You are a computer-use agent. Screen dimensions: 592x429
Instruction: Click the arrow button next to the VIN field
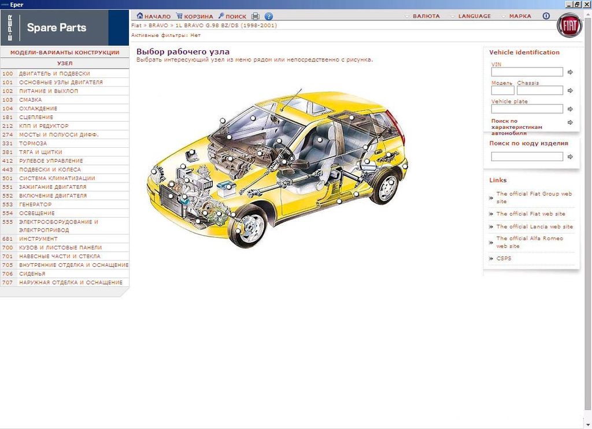tap(570, 72)
